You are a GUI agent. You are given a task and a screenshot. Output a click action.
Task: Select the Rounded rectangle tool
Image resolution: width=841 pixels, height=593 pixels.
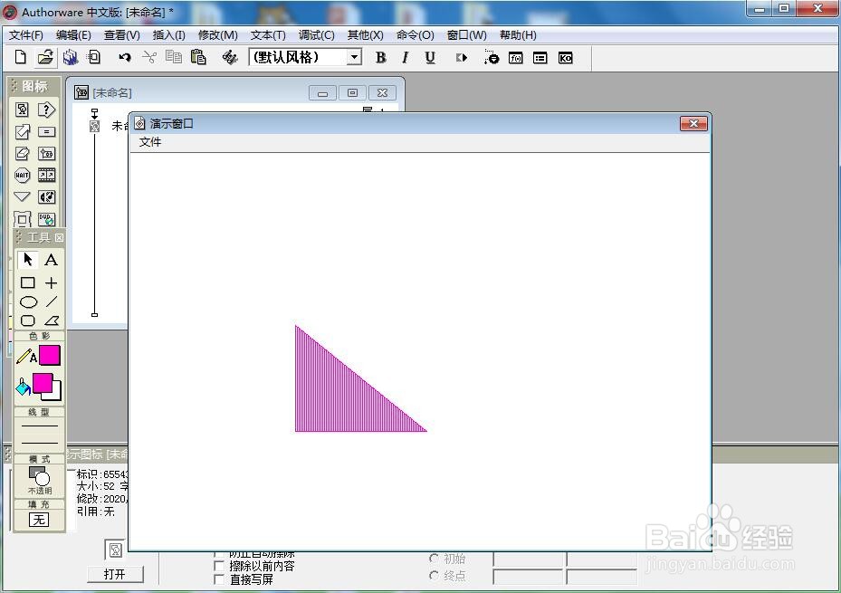coord(28,320)
